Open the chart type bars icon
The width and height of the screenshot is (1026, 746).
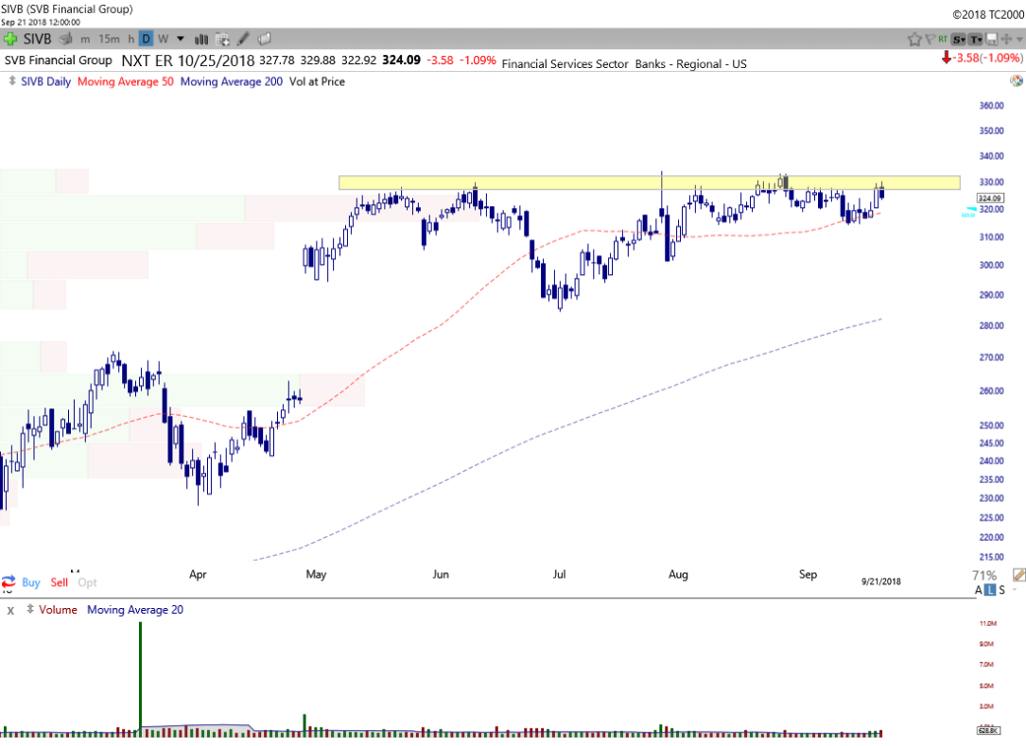point(201,39)
